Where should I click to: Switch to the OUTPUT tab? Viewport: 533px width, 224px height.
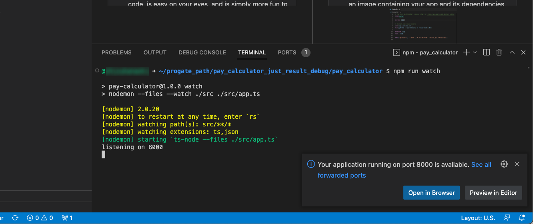155,52
